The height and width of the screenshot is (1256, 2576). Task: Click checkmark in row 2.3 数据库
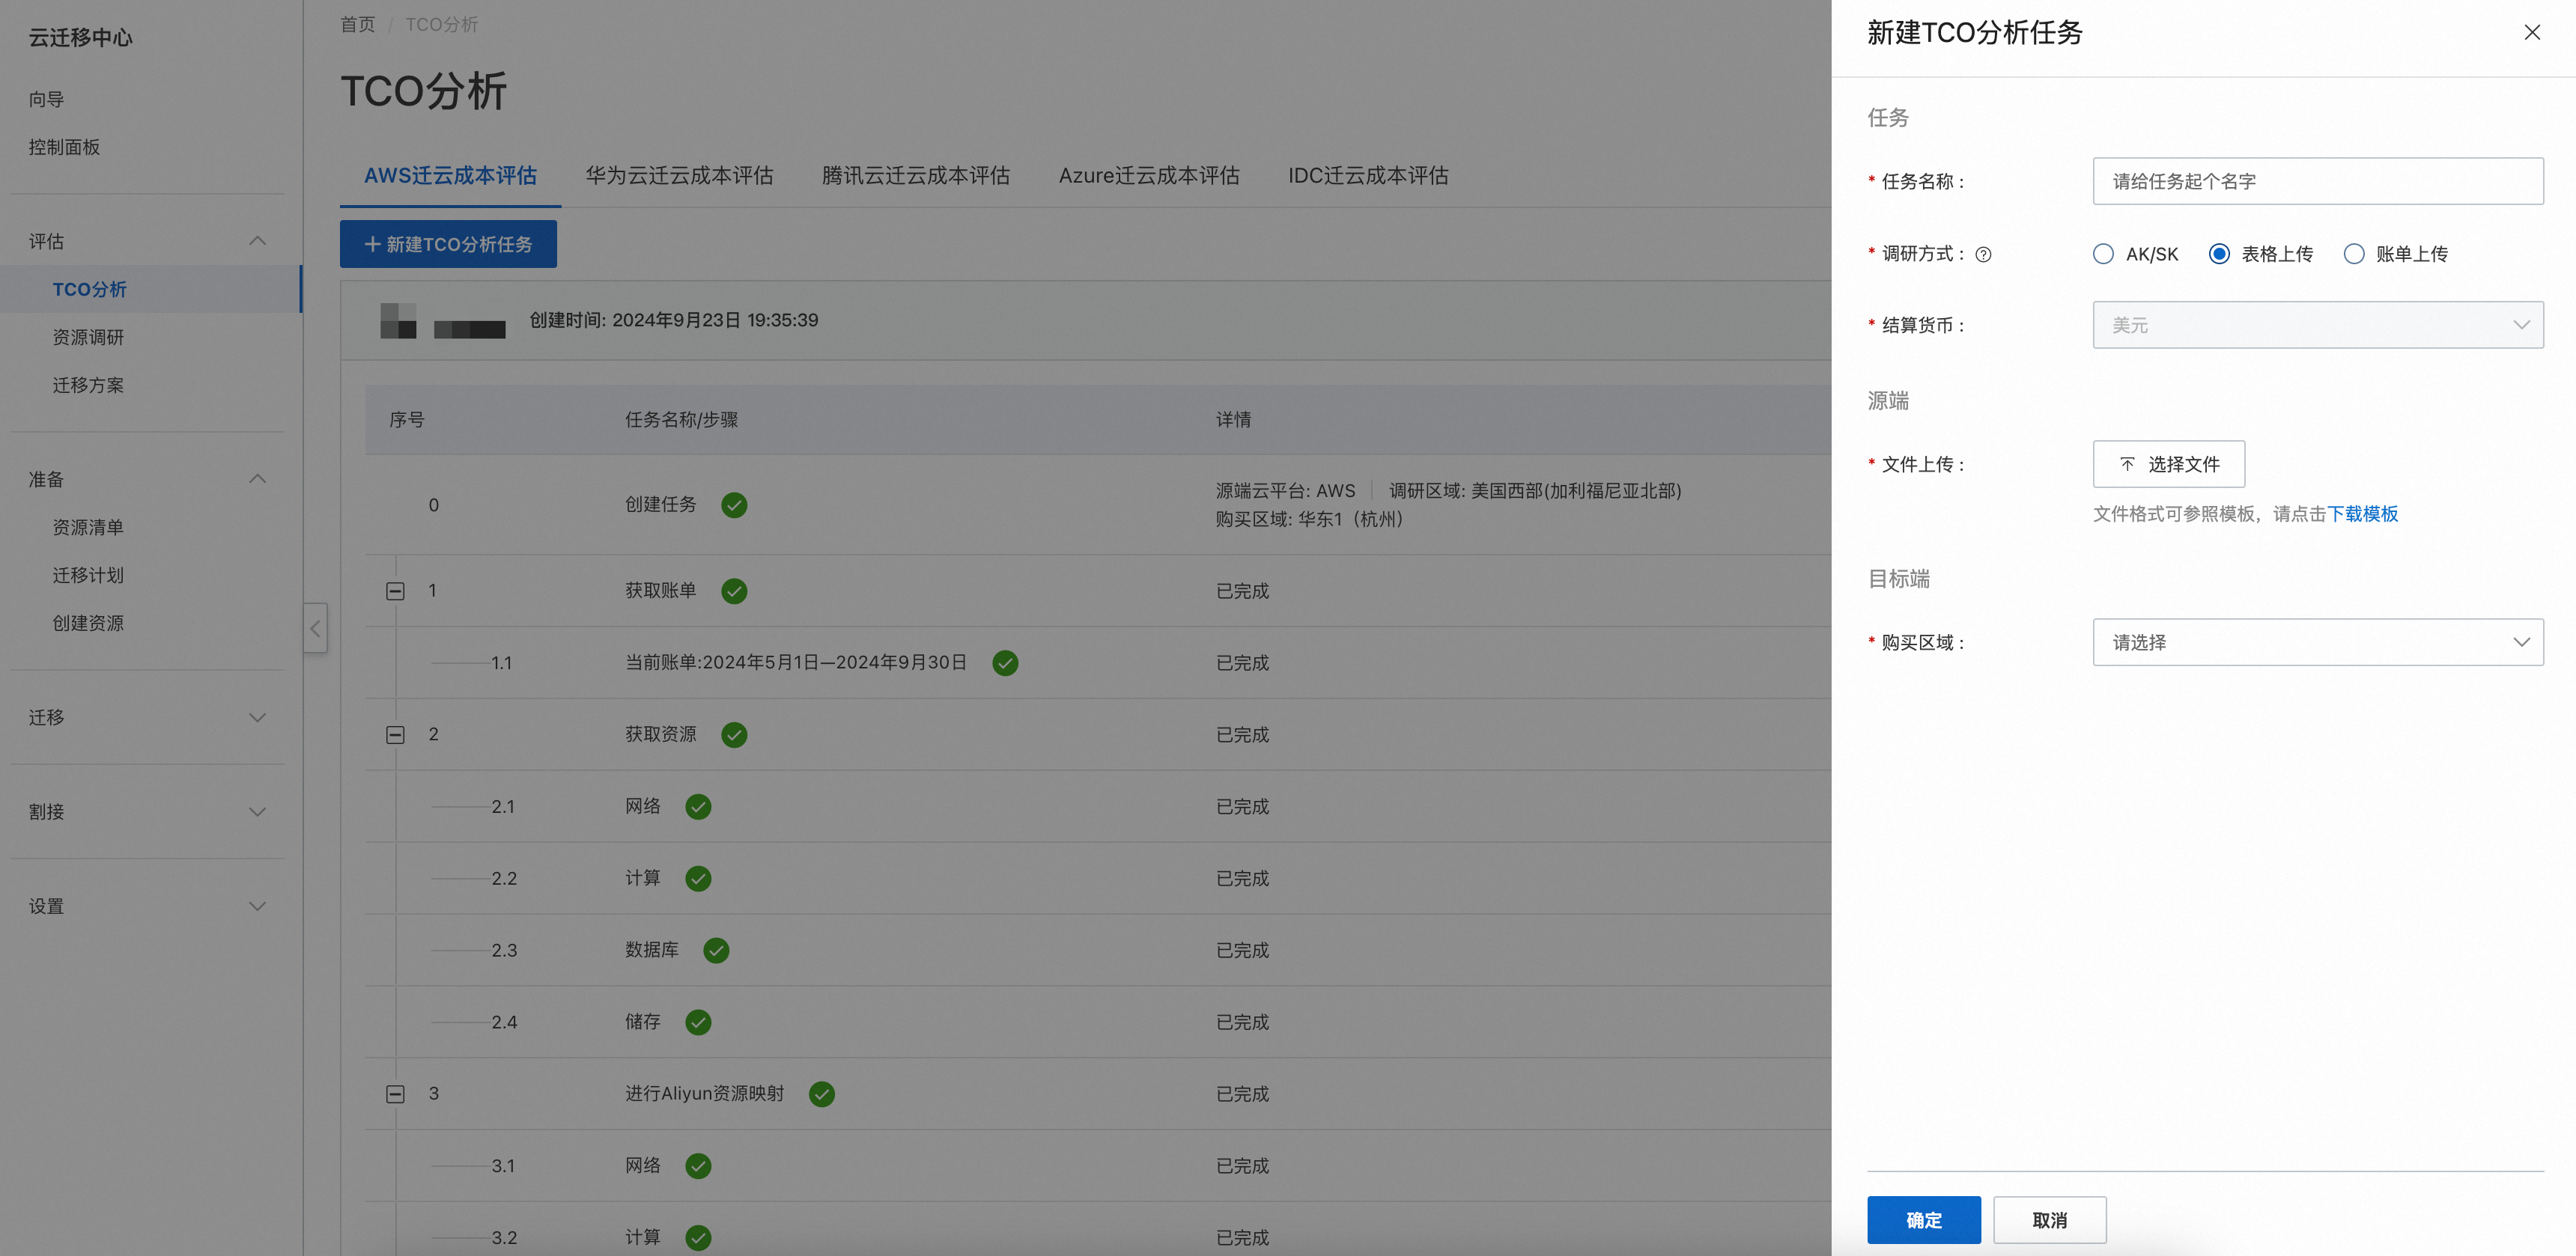(x=716, y=951)
